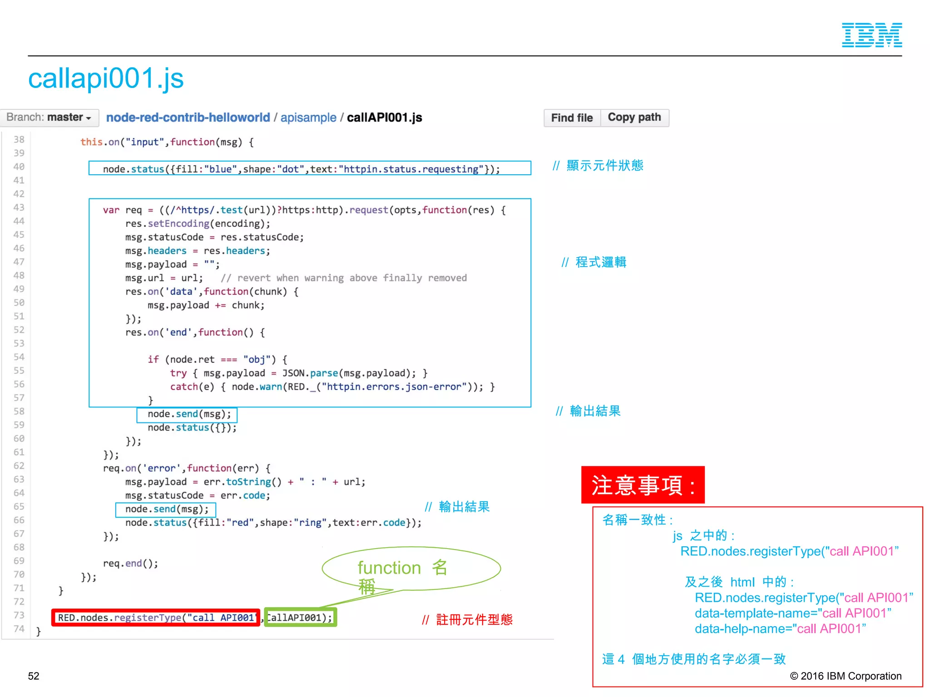Click the 'msg.payload += chunk' line
Screen dimensions: 930x697
(206, 305)
